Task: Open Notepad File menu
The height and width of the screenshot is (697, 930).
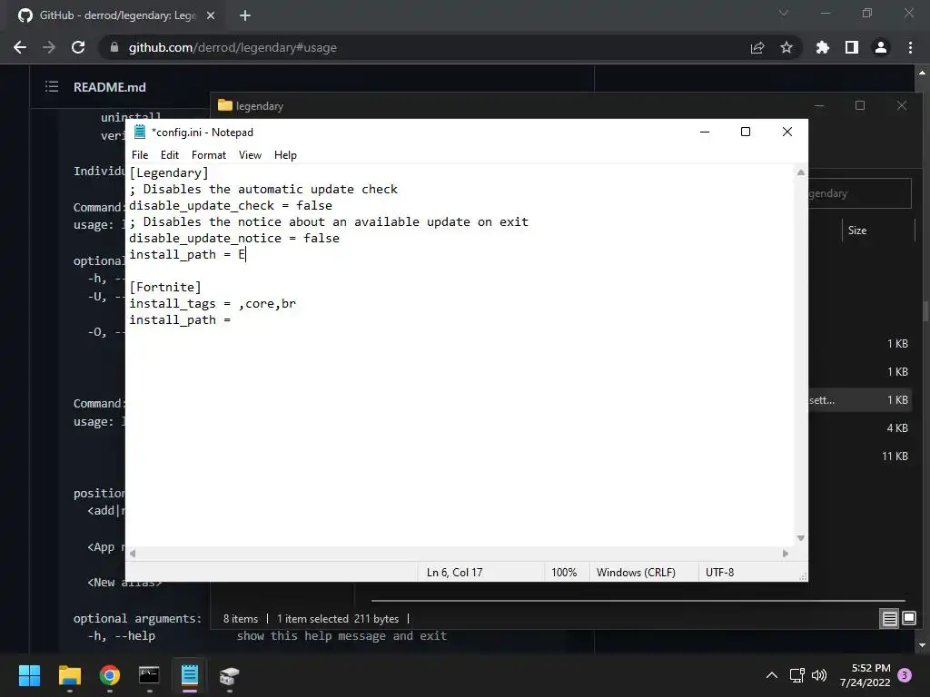Action: tap(140, 155)
